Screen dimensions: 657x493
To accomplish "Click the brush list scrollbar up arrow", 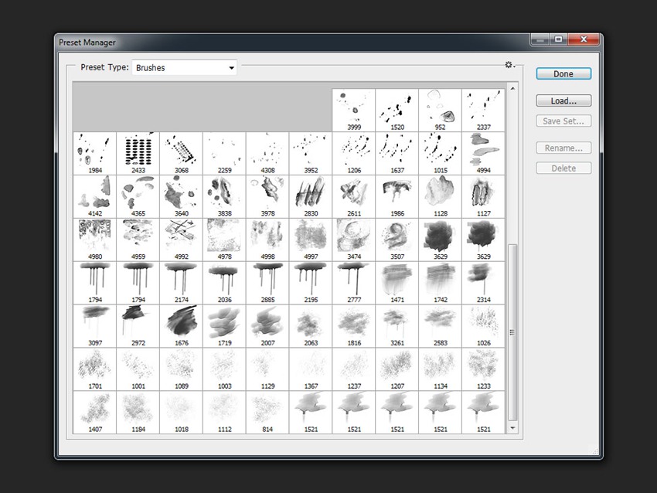I will (512, 89).
